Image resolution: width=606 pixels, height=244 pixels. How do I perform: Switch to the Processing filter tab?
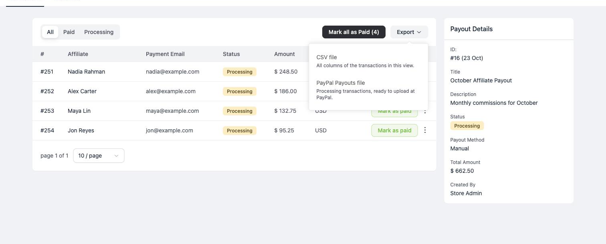click(99, 32)
